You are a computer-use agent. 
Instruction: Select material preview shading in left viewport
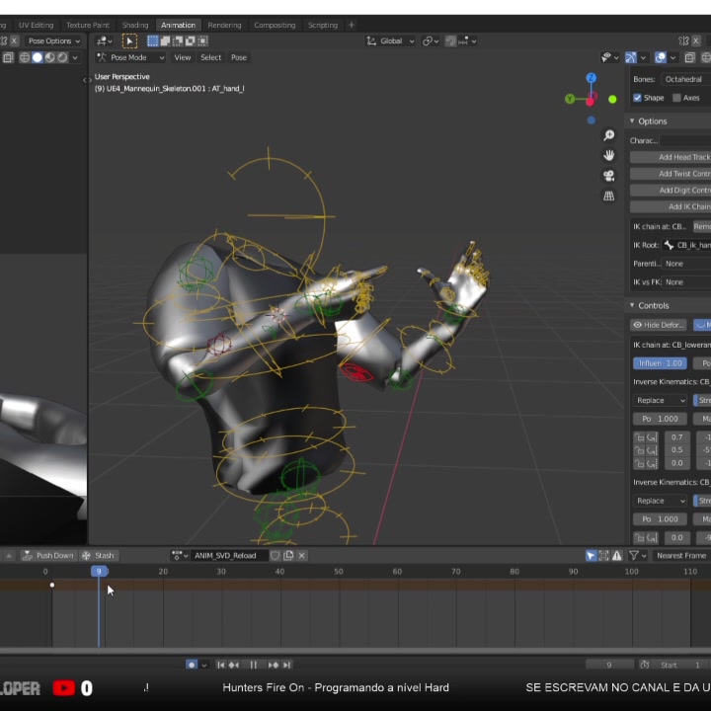pyautogui.click(x=49, y=57)
